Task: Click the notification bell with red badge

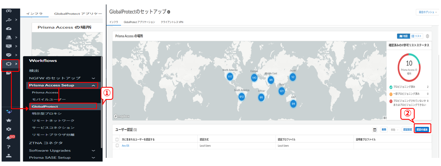Action: coord(9,138)
